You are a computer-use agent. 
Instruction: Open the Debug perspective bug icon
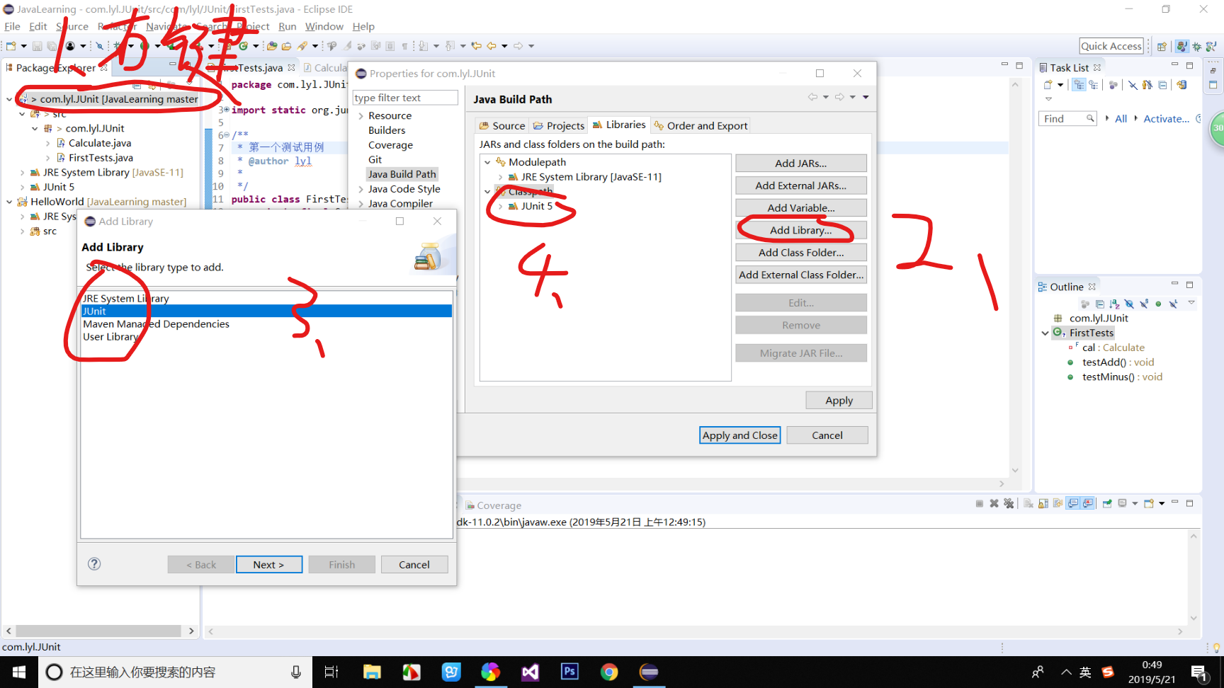point(1196,46)
